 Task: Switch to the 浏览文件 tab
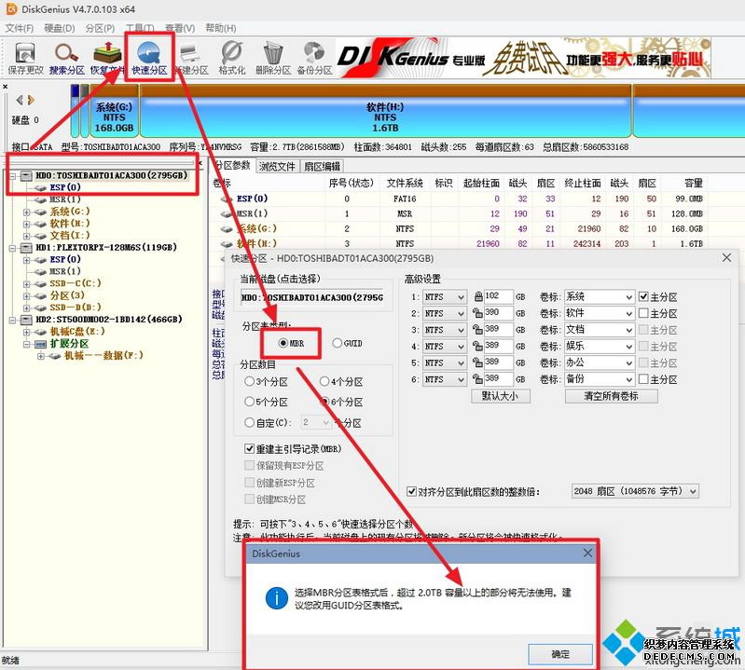[x=277, y=167]
